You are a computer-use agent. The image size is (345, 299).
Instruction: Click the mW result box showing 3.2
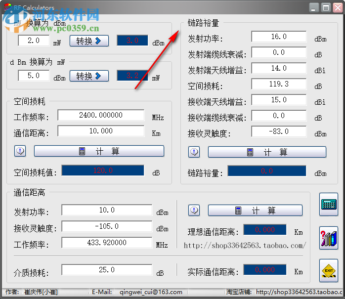click(x=132, y=76)
